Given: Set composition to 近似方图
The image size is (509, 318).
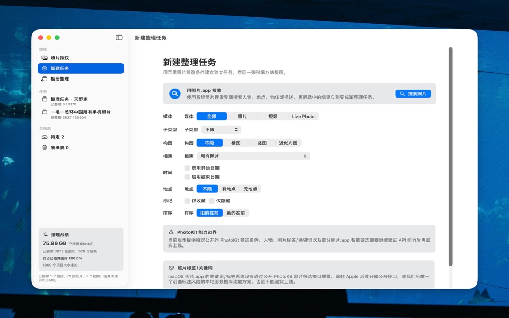Looking at the screenshot, I should 288,143.
